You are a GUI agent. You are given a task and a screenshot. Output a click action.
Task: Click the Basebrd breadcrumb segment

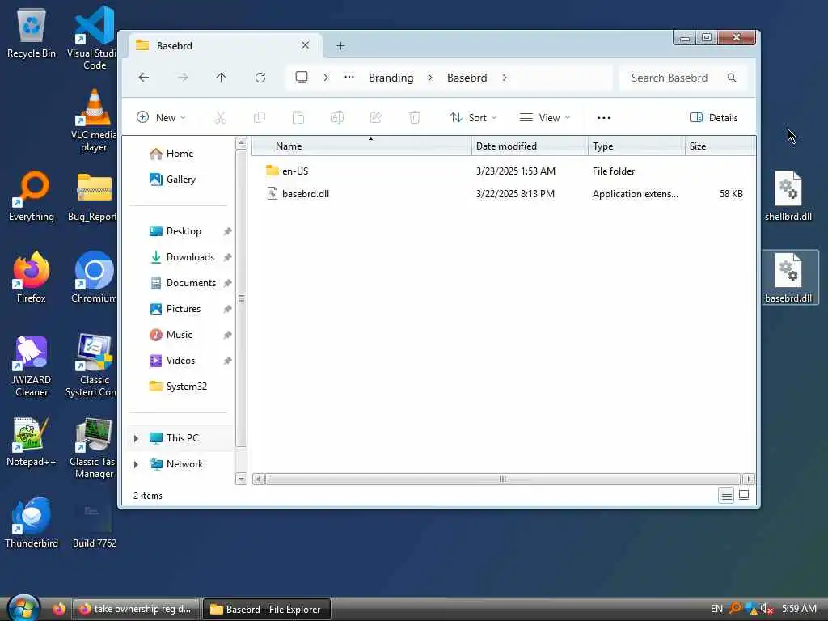[467, 78]
